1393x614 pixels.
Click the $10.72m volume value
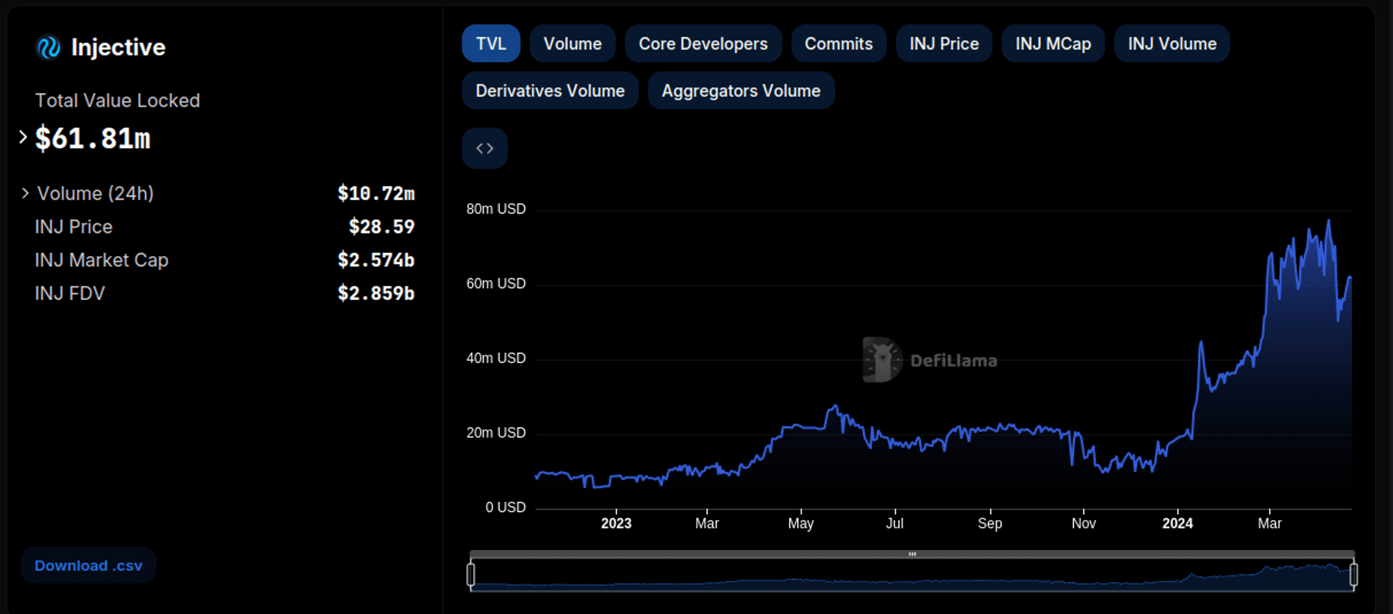(376, 194)
